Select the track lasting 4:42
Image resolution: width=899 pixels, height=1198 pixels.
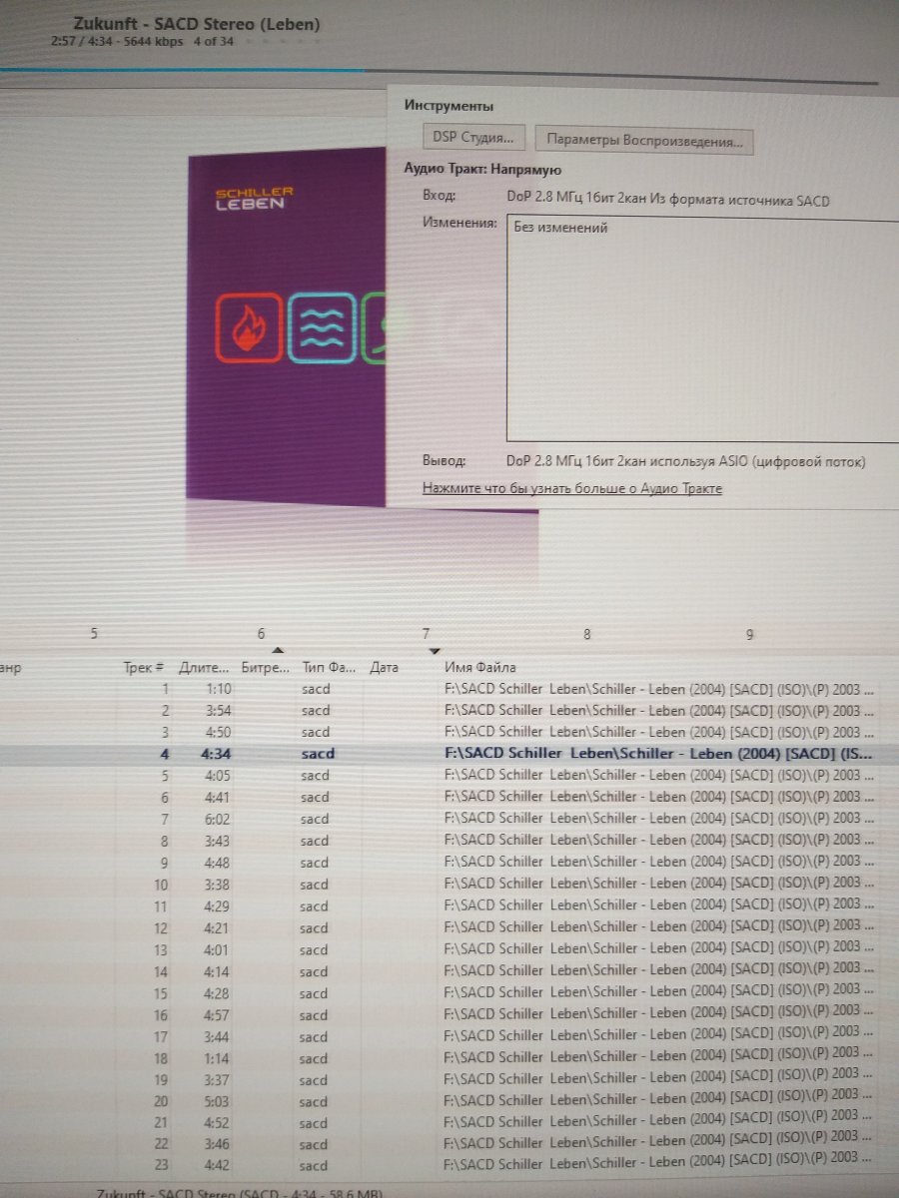440,1166
